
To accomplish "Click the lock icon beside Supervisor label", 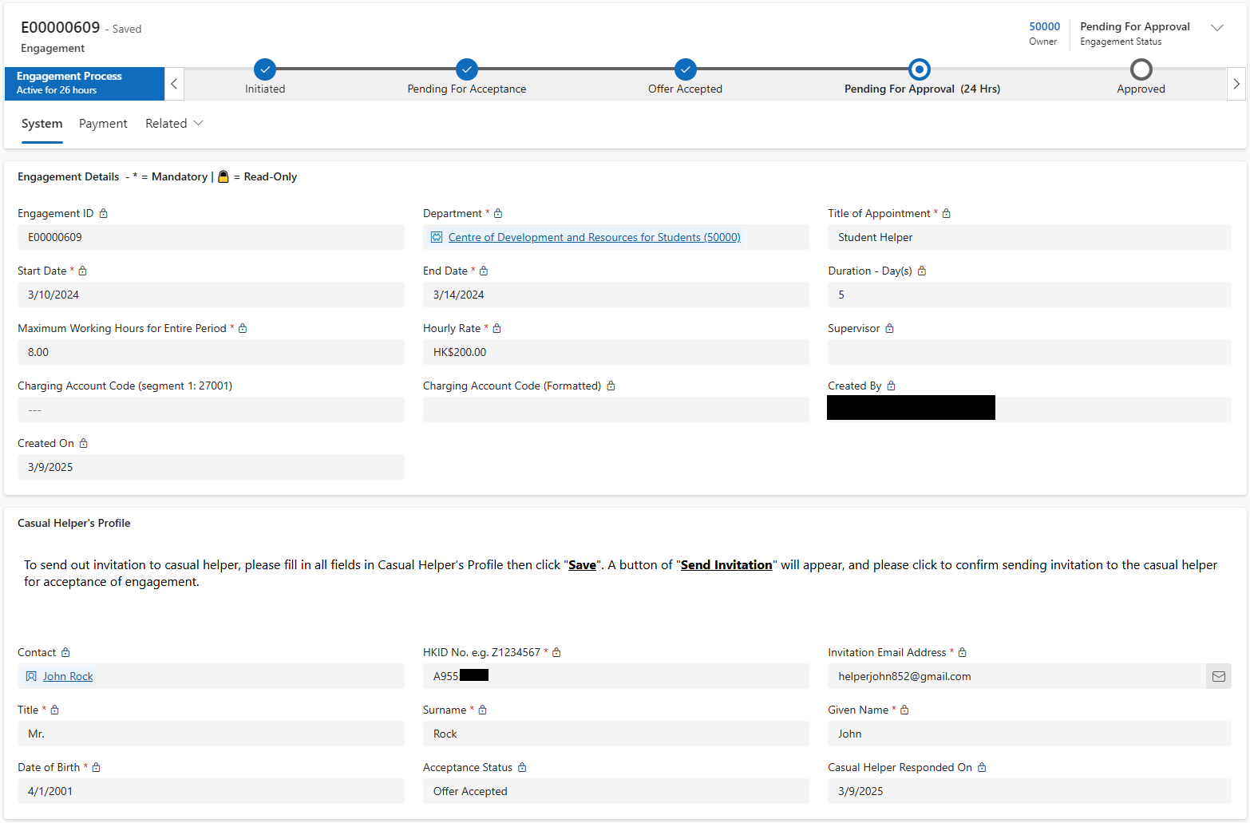I will coord(889,328).
